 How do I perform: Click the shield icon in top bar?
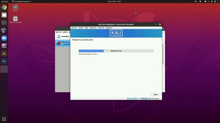(200, 1)
